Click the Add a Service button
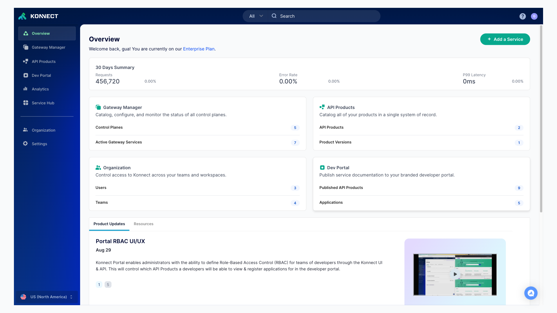557x313 pixels. [505, 39]
